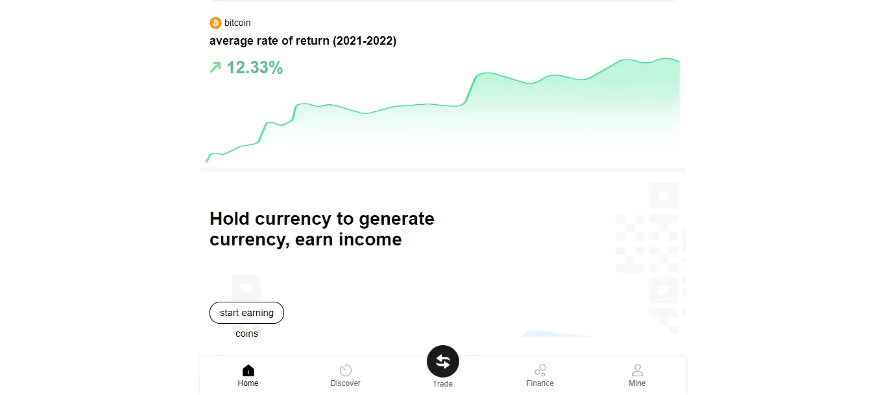
Task: Open Finance via its circles icon
Action: click(540, 370)
